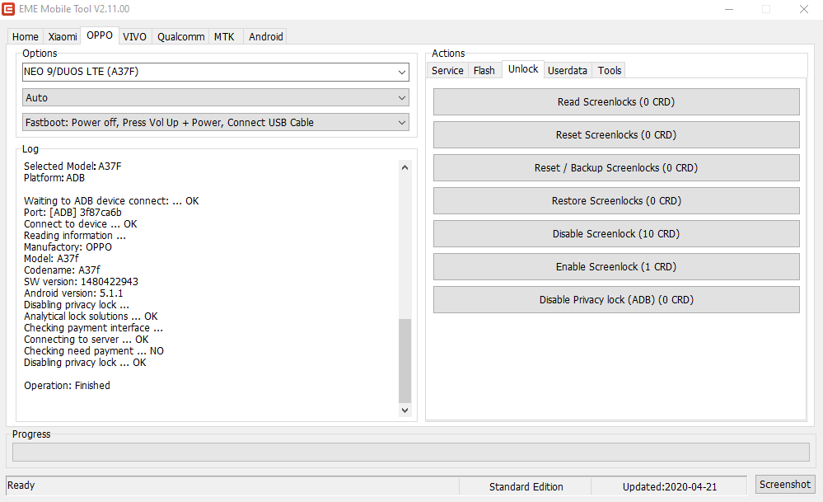
Task: Click the log scroll down arrow
Action: pyautogui.click(x=404, y=411)
